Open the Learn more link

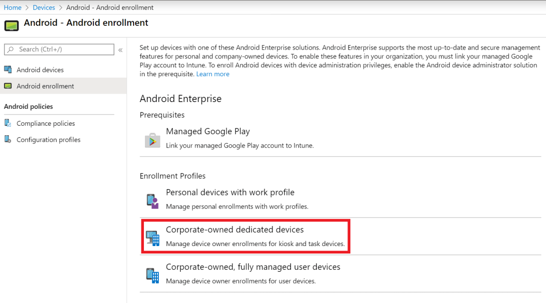tap(213, 74)
